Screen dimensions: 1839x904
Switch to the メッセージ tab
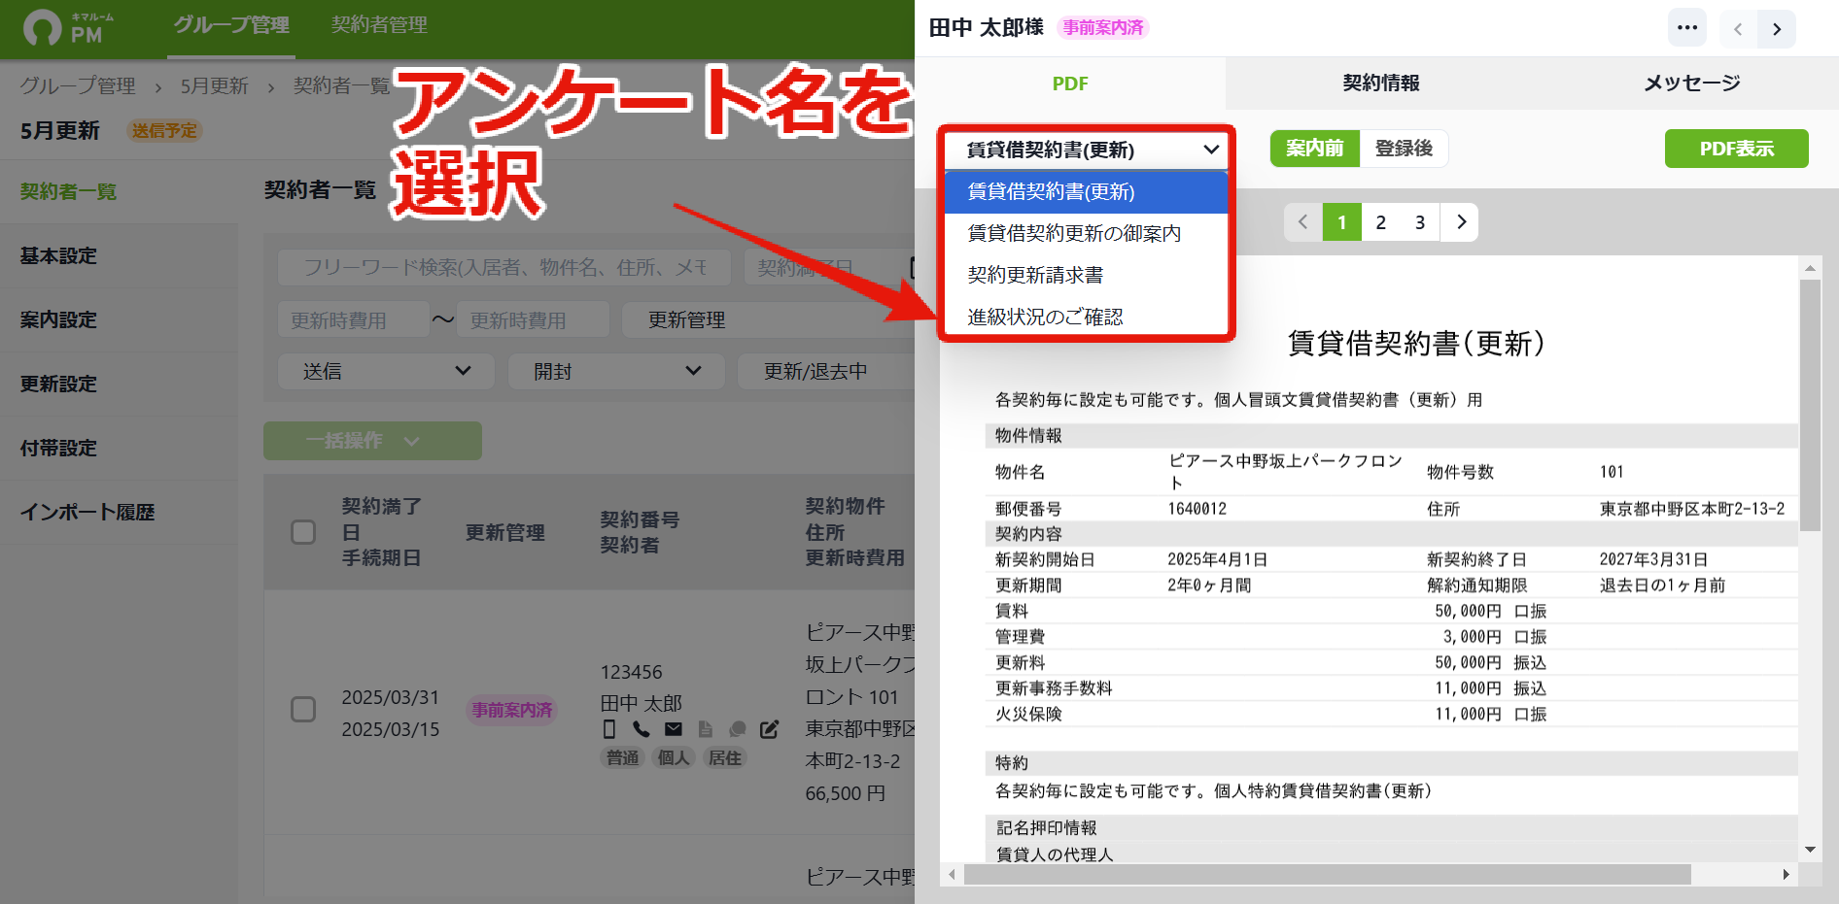pyautogui.click(x=1691, y=84)
